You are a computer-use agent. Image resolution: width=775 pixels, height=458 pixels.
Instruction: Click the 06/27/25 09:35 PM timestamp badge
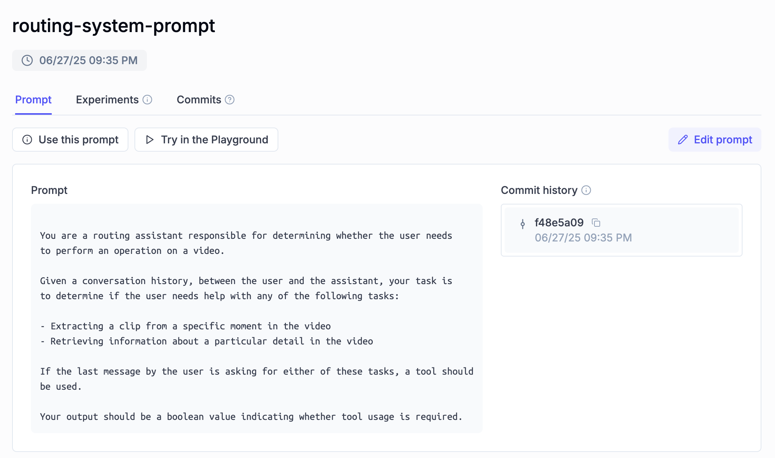[x=79, y=60]
